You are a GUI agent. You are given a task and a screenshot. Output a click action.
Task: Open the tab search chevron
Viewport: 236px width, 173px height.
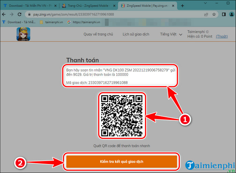[205, 3]
